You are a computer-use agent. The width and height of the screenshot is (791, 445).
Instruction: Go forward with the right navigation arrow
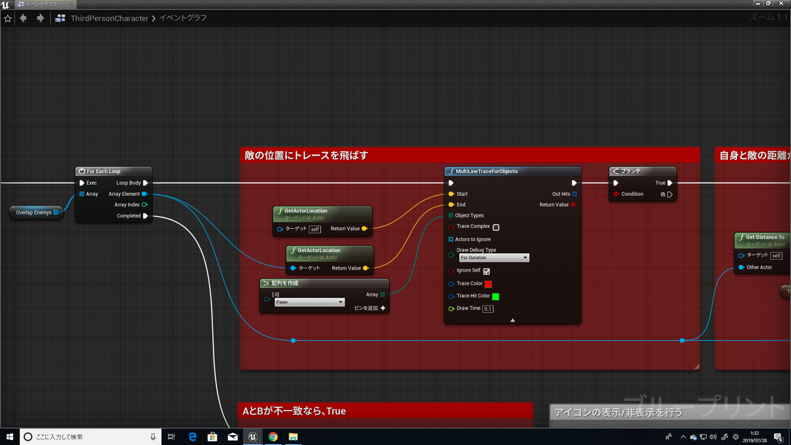pos(40,18)
